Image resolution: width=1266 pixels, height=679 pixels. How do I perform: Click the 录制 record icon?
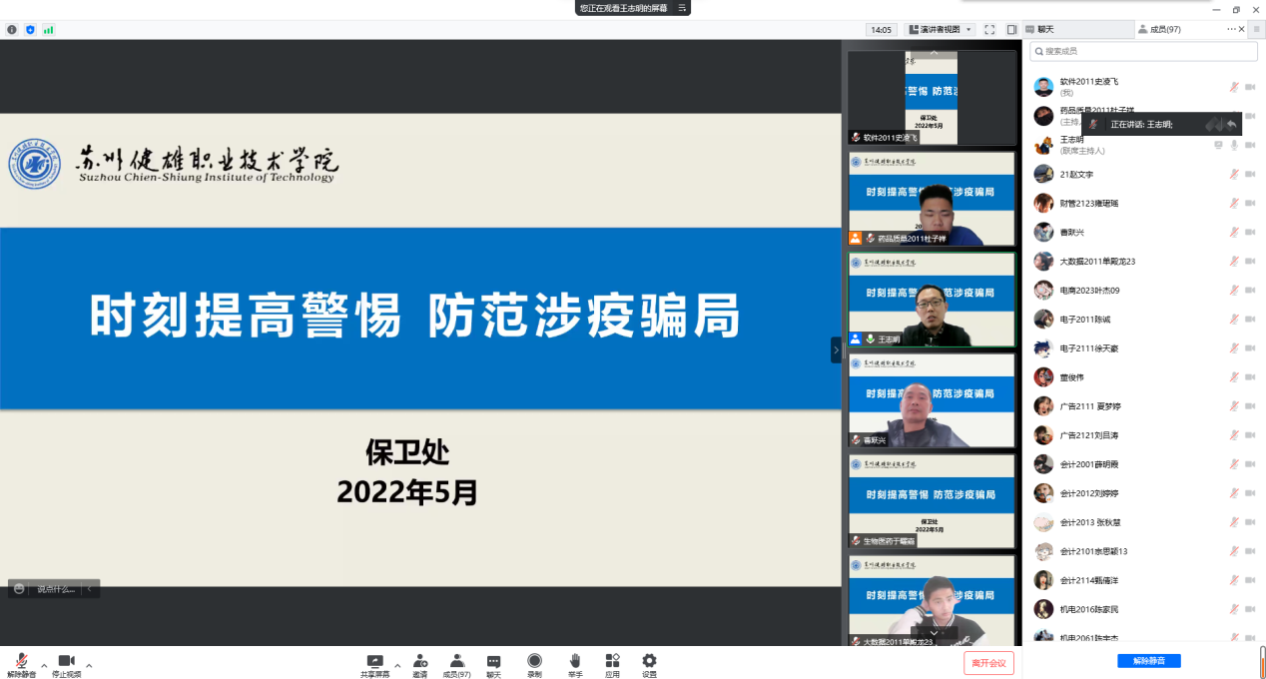click(x=534, y=661)
